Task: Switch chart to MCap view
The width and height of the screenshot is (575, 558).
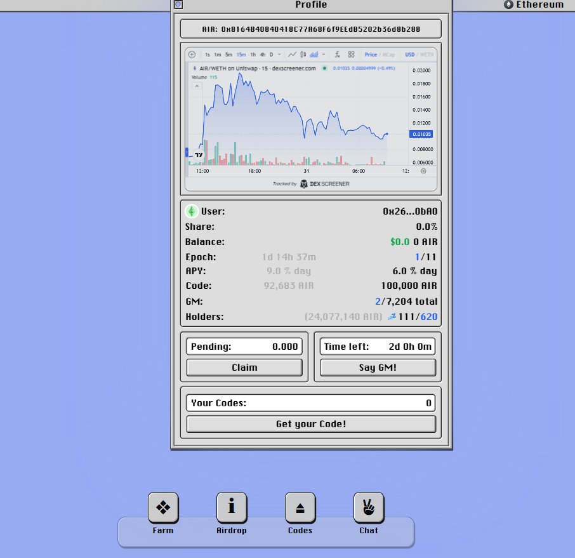Action: point(388,55)
